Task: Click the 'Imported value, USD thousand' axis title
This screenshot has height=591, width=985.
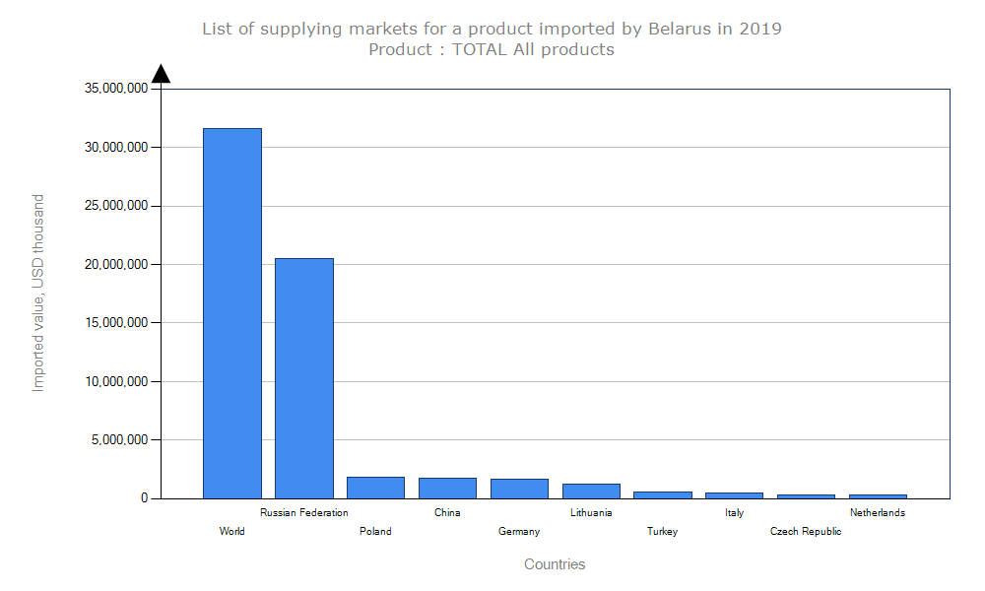Action: point(38,293)
